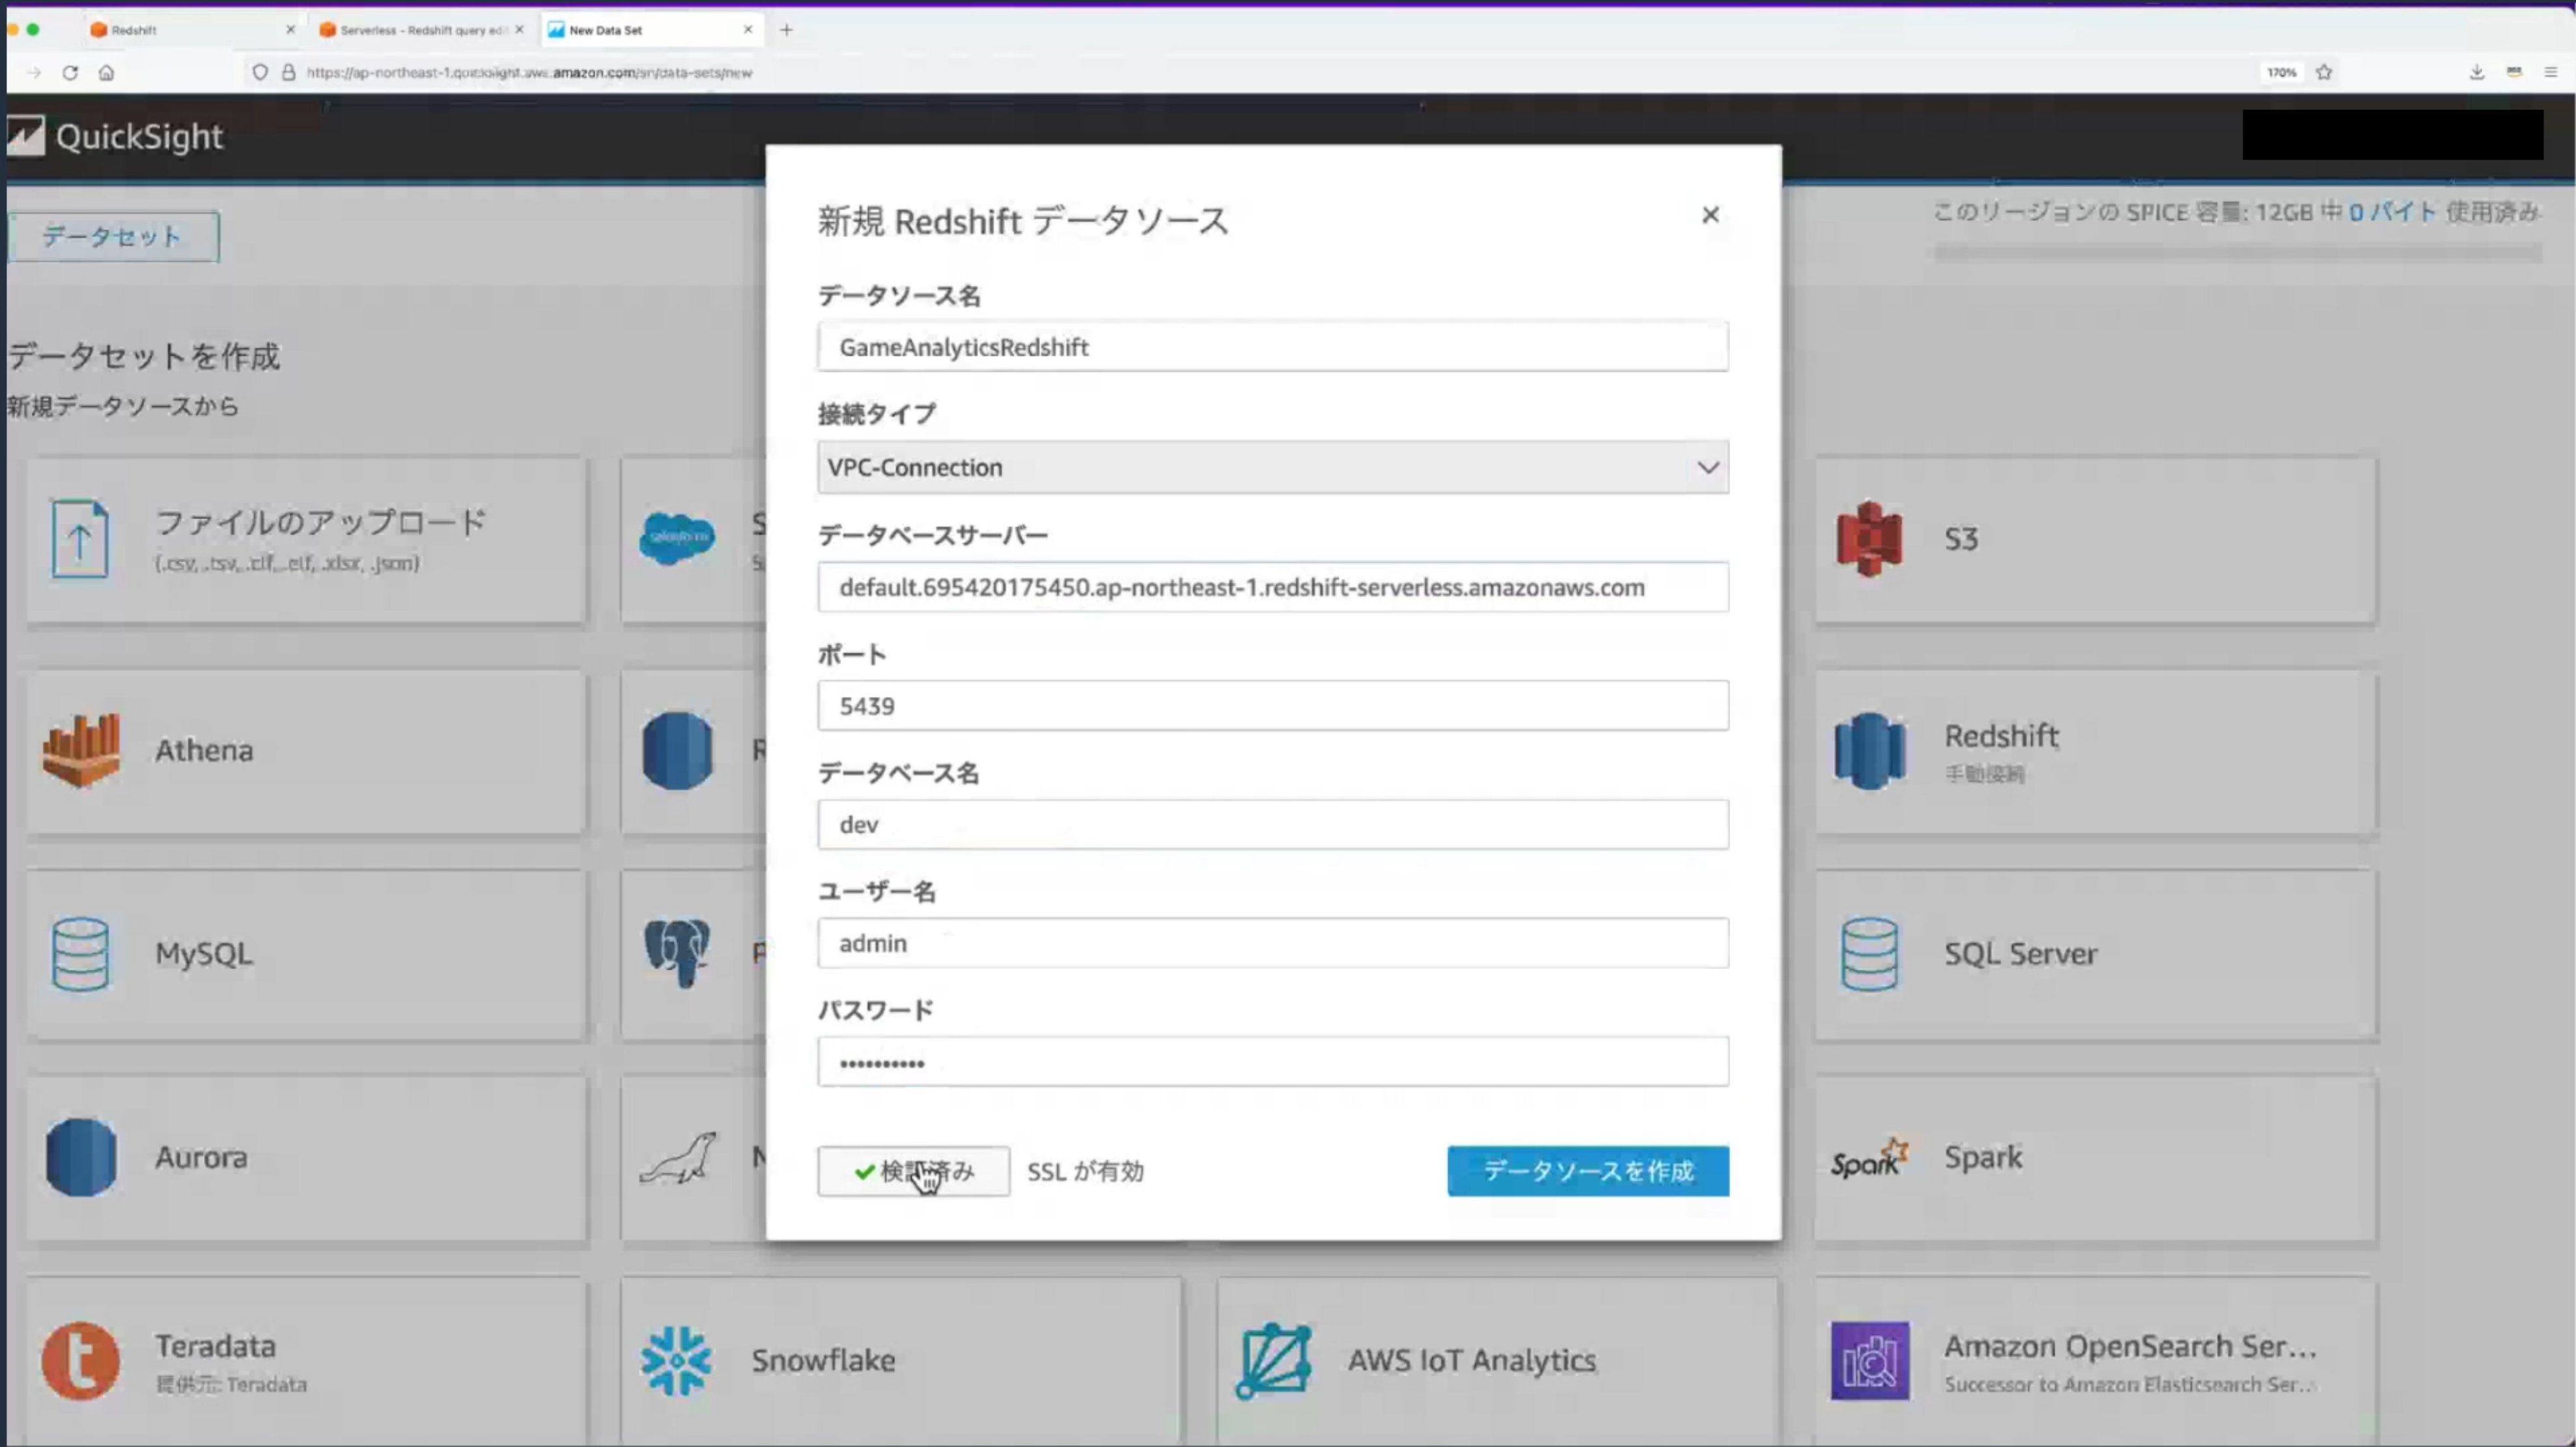Bookmark this page with star icon
Screen dimensions: 2576x1447
tap(2324, 72)
